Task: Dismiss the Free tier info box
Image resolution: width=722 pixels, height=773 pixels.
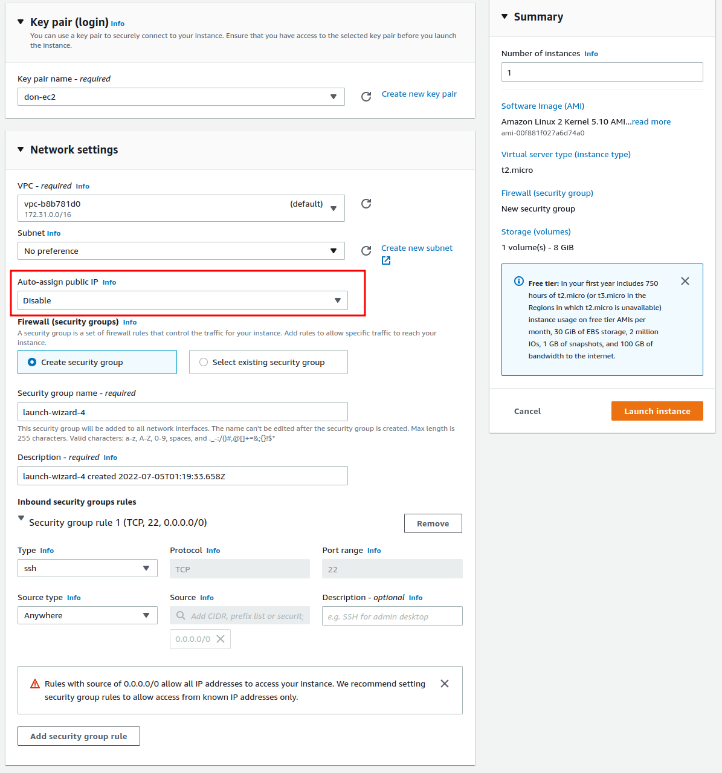Action: point(685,281)
